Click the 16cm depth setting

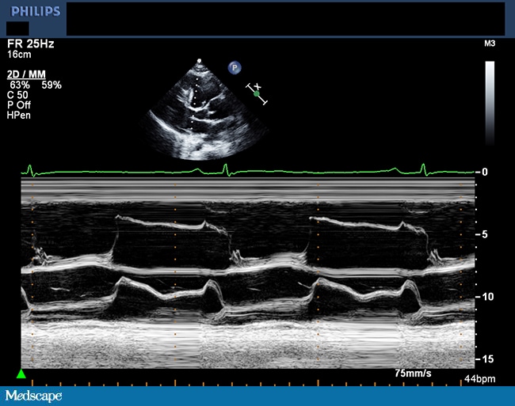click(x=19, y=55)
